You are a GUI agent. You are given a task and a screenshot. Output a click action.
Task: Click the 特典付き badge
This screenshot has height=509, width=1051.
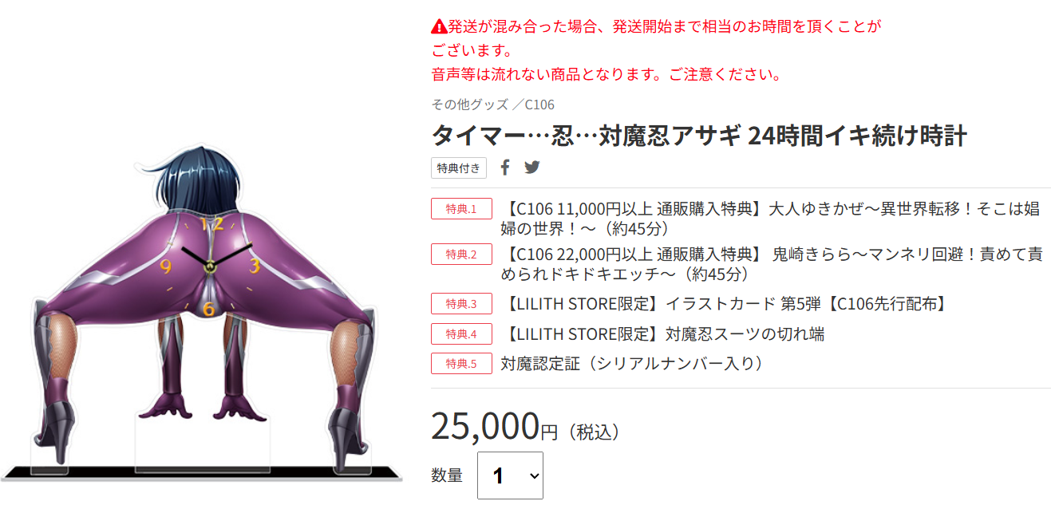coord(459,168)
